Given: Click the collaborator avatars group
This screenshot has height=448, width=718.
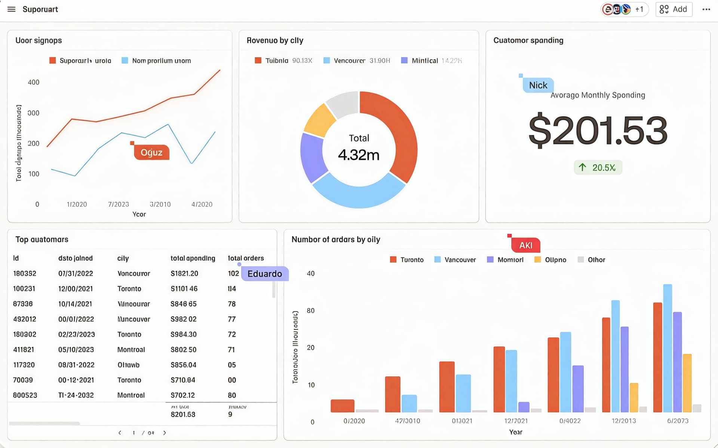Looking at the screenshot, I should (616, 9).
